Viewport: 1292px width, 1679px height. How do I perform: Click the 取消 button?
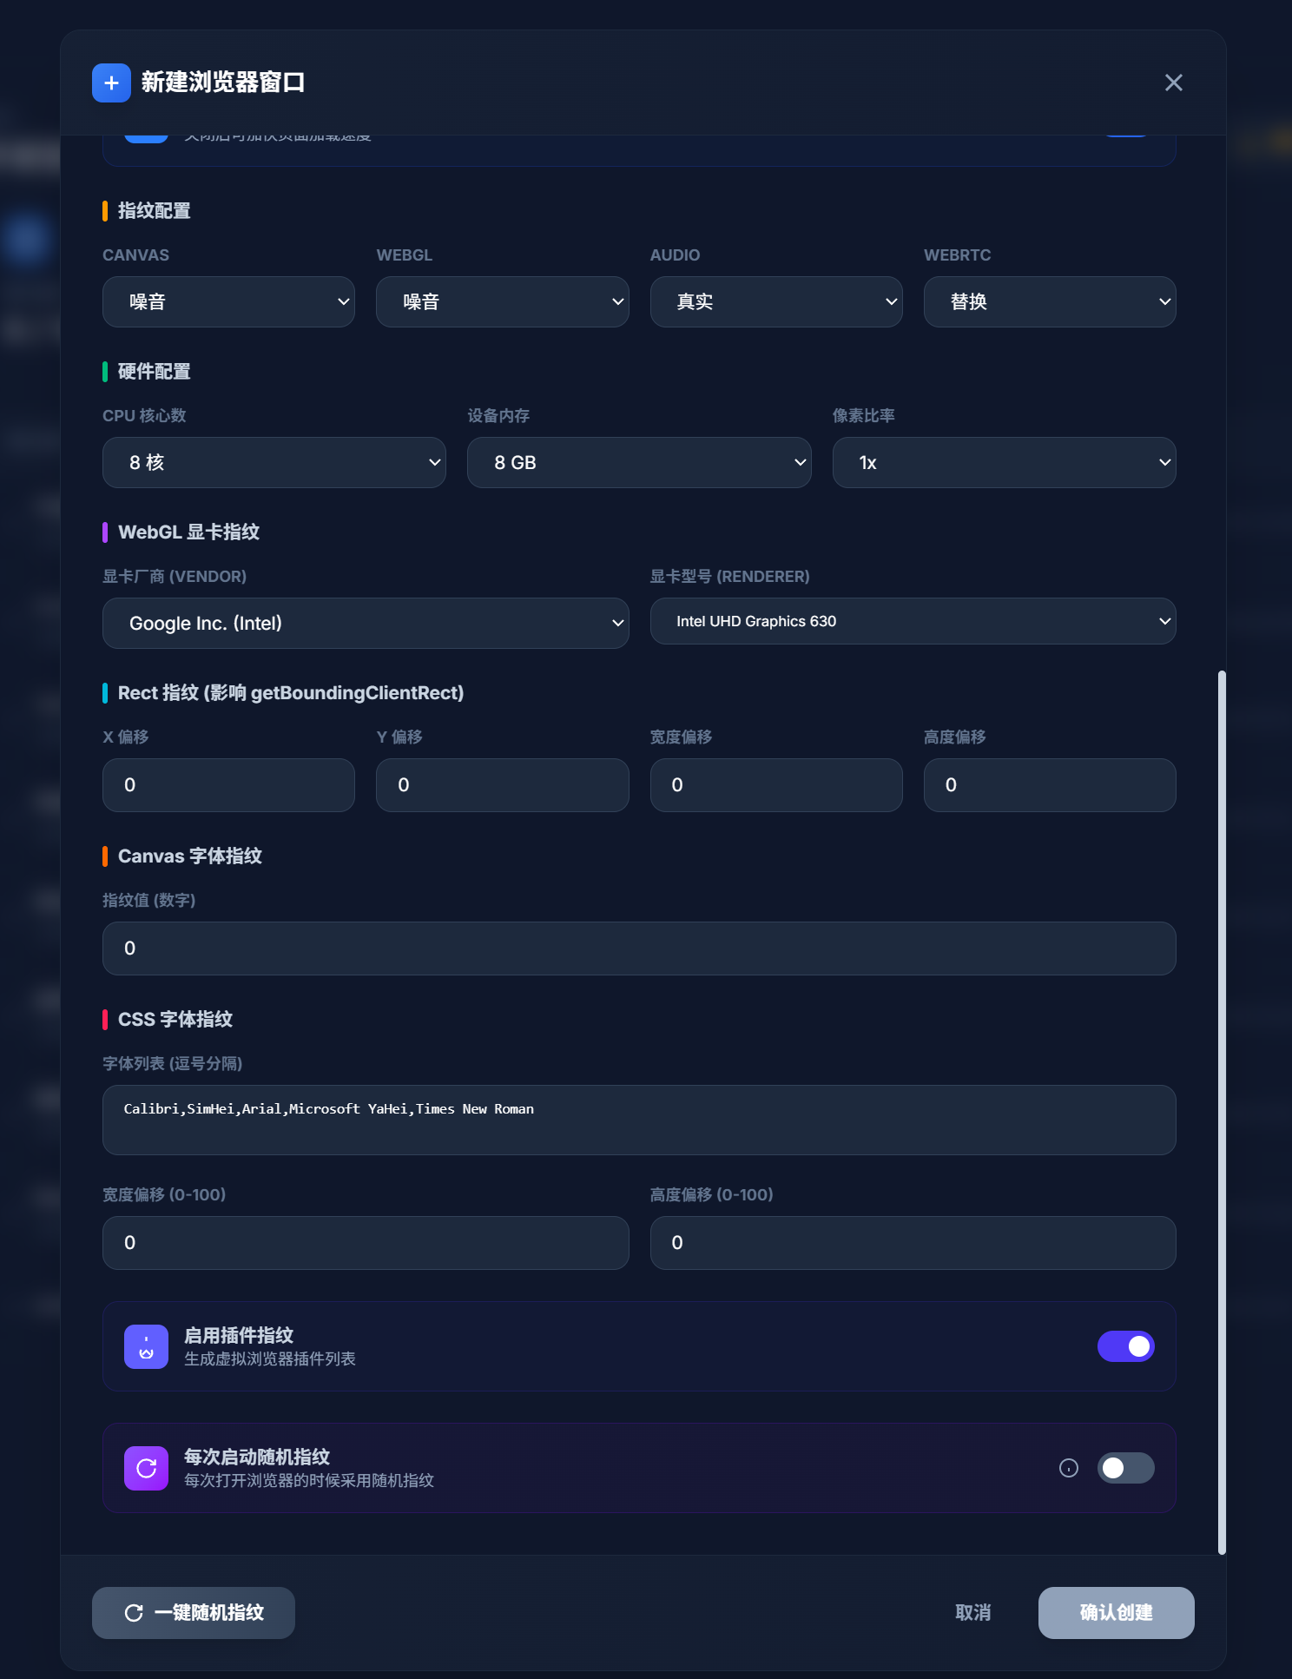pyautogui.click(x=972, y=1613)
